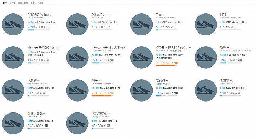Viewport: 256px width, 139px height.
Task: View the 5 activities link under Fate
Action: click(x=159, y=22)
